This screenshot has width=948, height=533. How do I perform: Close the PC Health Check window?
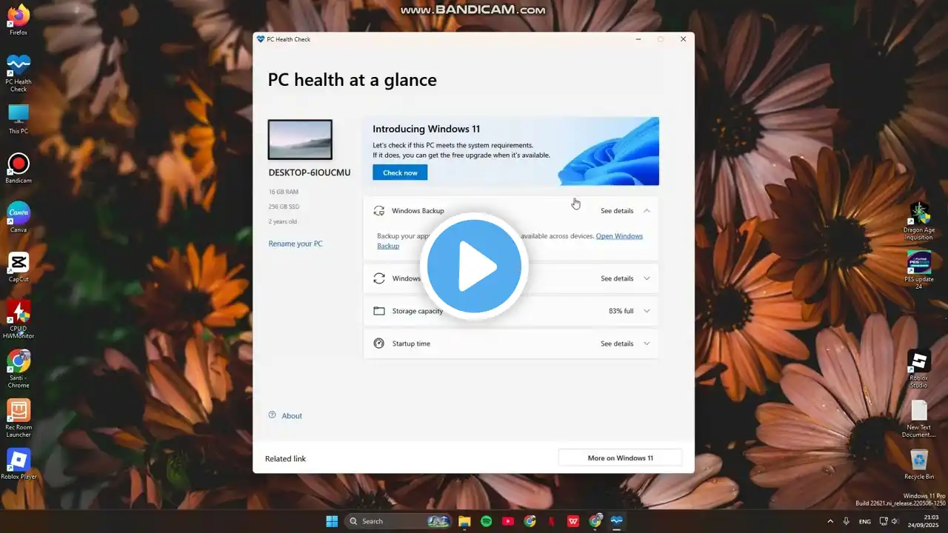click(x=683, y=39)
